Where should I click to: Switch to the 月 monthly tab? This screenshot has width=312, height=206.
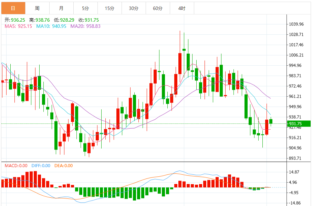(61, 8)
